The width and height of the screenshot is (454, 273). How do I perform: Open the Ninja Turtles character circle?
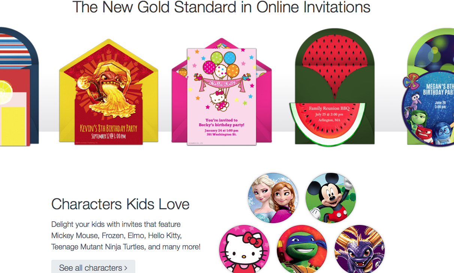pyautogui.click(x=302, y=249)
